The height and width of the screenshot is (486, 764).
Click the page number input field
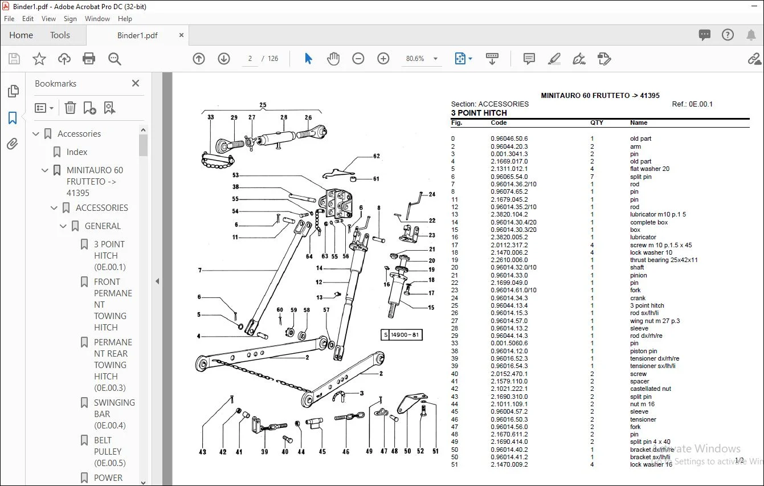(x=250, y=59)
